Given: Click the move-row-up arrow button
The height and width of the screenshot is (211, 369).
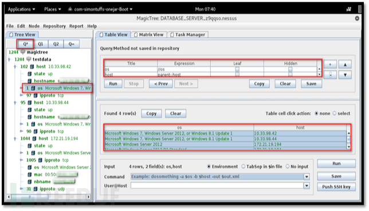Looking at the screenshot, I should [x=345, y=64].
